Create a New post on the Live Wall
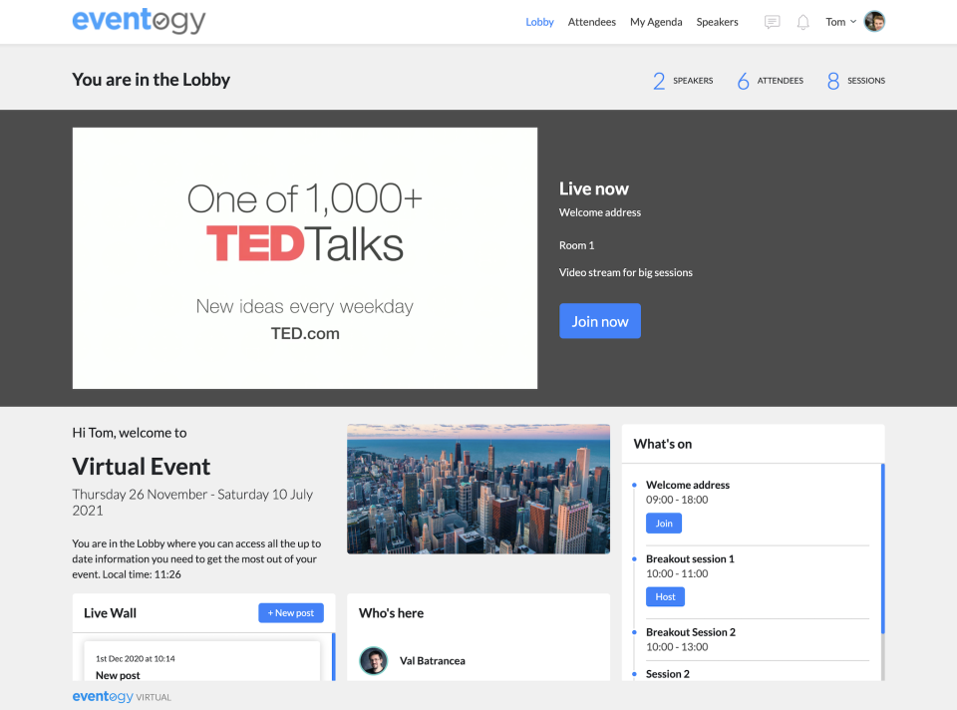957x710 pixels. point(290,612)
